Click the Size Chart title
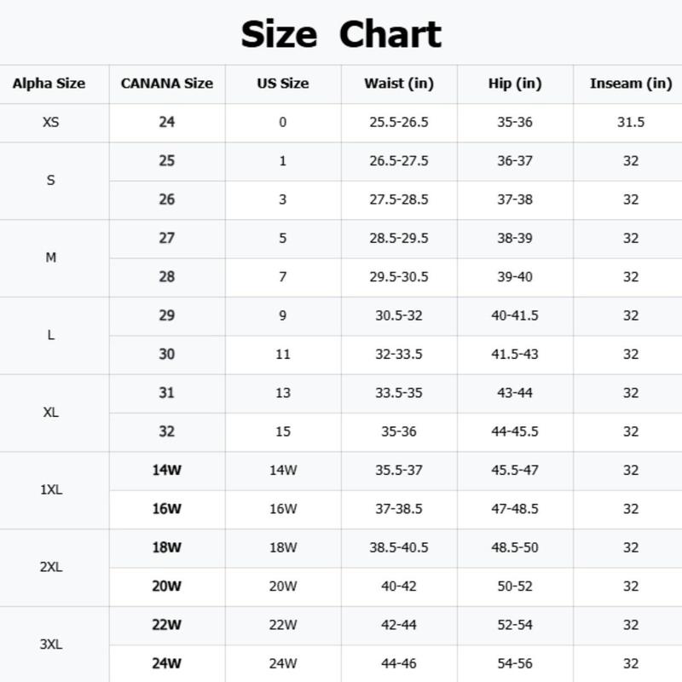 (341, 34)
